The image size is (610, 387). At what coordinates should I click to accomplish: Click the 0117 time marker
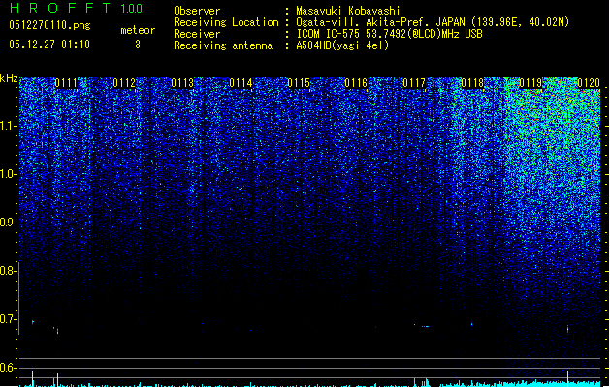click(x=414, y=83)
